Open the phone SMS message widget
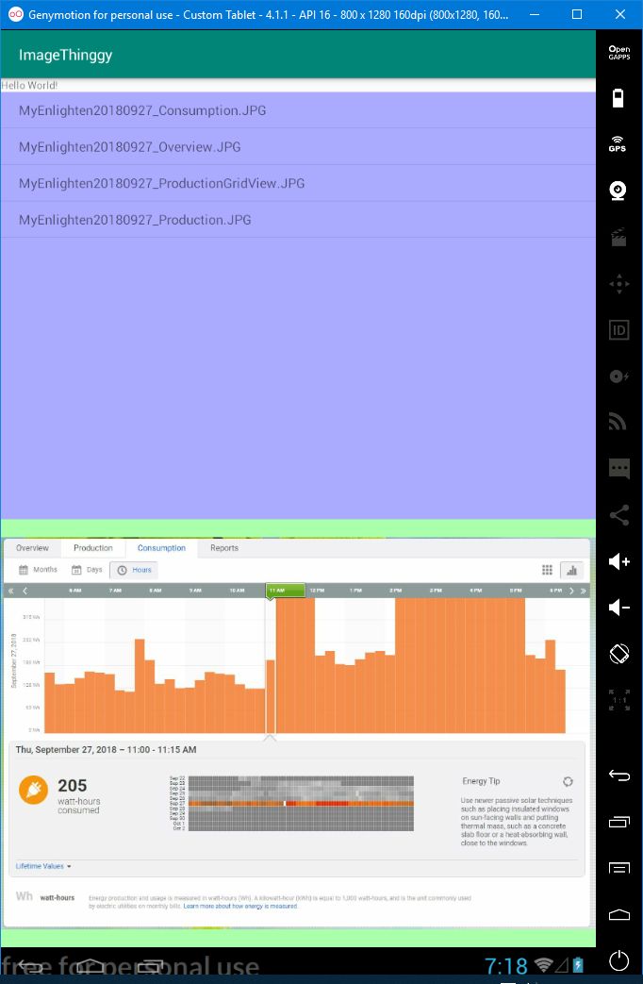Screen dimensions: 643x984 tap(618, 469)
